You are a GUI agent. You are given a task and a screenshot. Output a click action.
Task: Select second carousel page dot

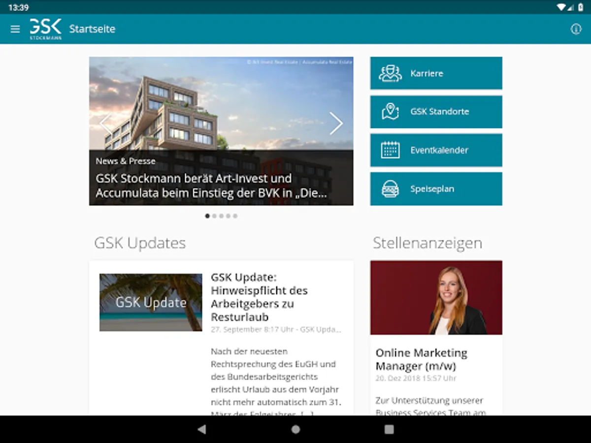pyautogui.click(x=214, y=216)
